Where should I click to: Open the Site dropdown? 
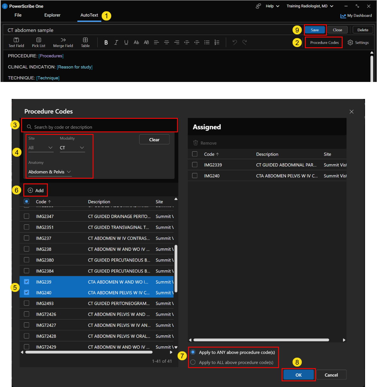tap(41, 148)
